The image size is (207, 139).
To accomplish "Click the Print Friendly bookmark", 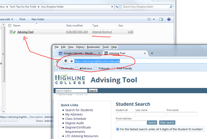I will [x=124, y=68].
